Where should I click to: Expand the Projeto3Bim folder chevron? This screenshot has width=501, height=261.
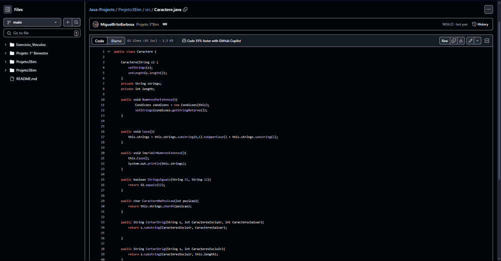pos(6,70)
